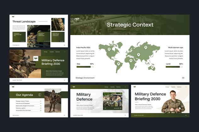Click the Strategic Environment footer label
Screen dimensions: 199x132
coord(85,78)
